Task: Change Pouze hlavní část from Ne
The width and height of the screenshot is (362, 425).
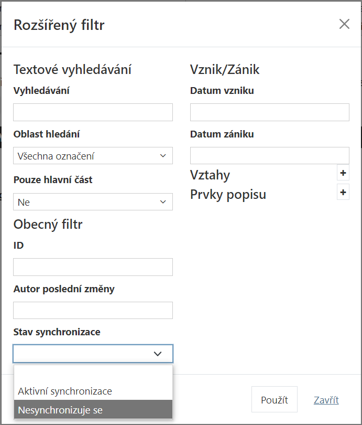Action: pyautogui.click(x=93, y=201)
